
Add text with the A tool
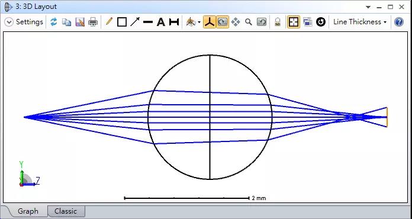(x=161, y=22)
